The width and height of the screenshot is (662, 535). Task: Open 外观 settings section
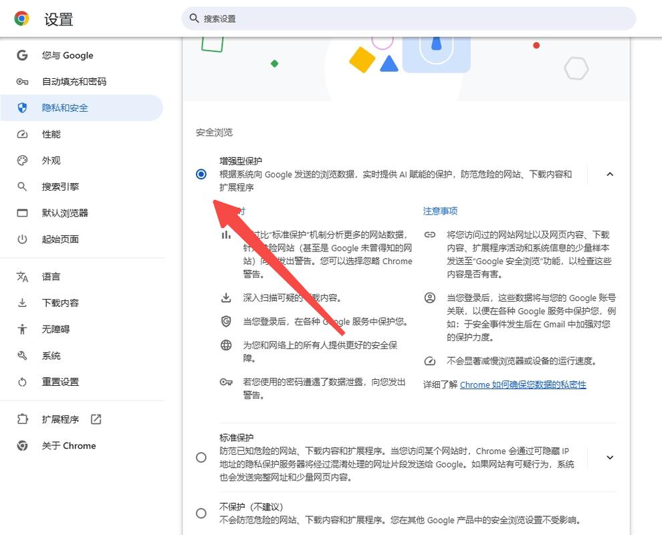point(82,160)
